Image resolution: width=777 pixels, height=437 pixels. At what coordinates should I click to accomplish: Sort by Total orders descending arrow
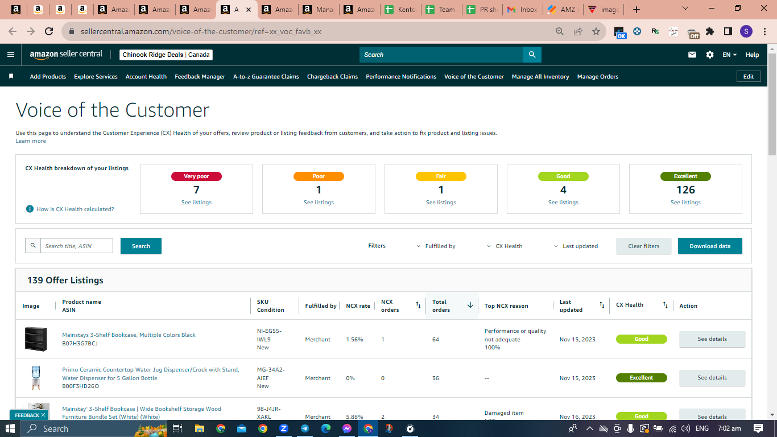coord(470,306)
